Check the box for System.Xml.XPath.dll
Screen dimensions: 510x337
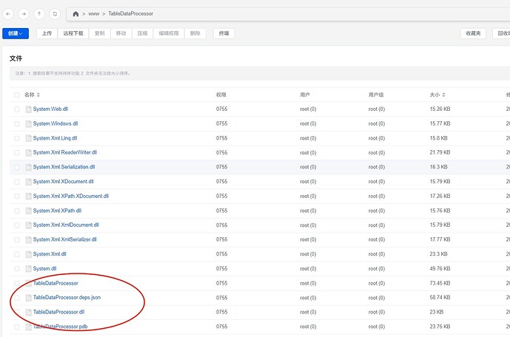[x=16, y=211]
